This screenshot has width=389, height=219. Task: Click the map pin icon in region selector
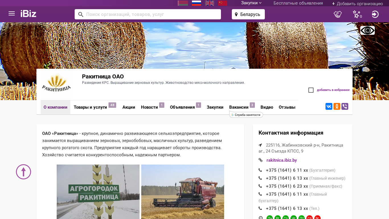pos(236,14)
